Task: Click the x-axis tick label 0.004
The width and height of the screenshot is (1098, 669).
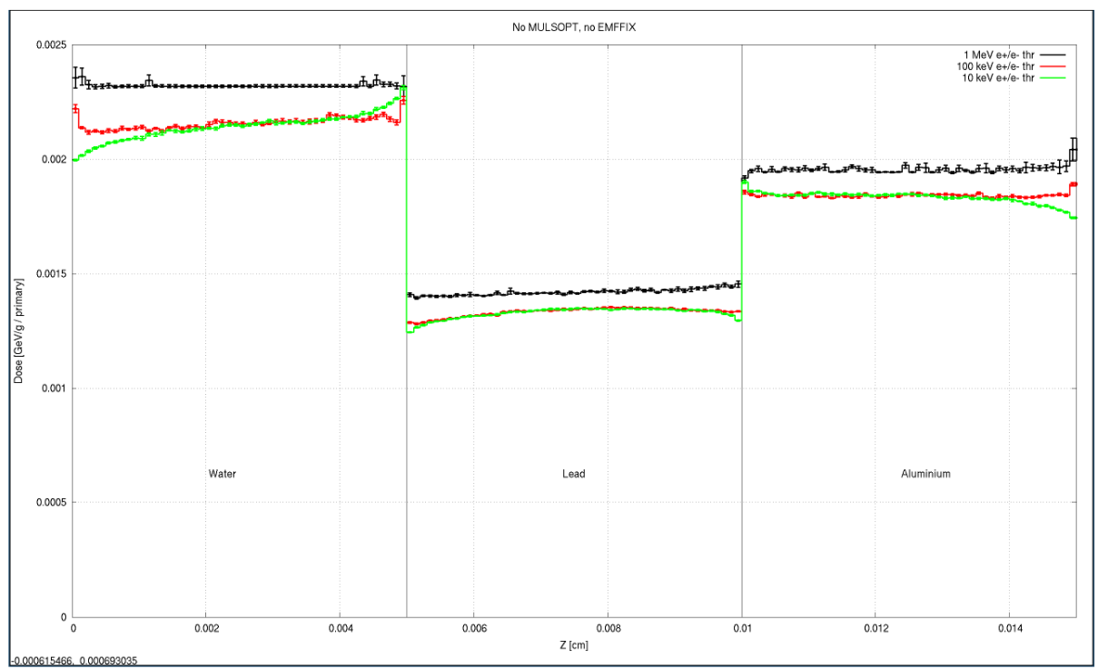Action: click(340, 628)
